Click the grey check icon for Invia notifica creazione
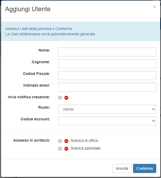The image size is (161, 178). pos(60,98)
